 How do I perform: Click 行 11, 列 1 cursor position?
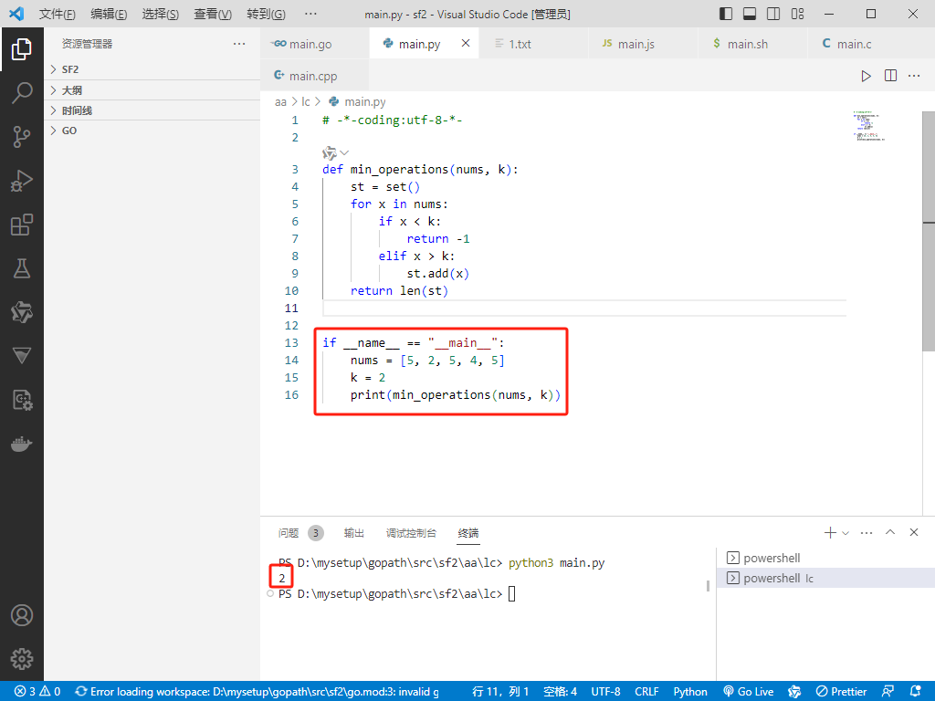click(x=500, y=692)
